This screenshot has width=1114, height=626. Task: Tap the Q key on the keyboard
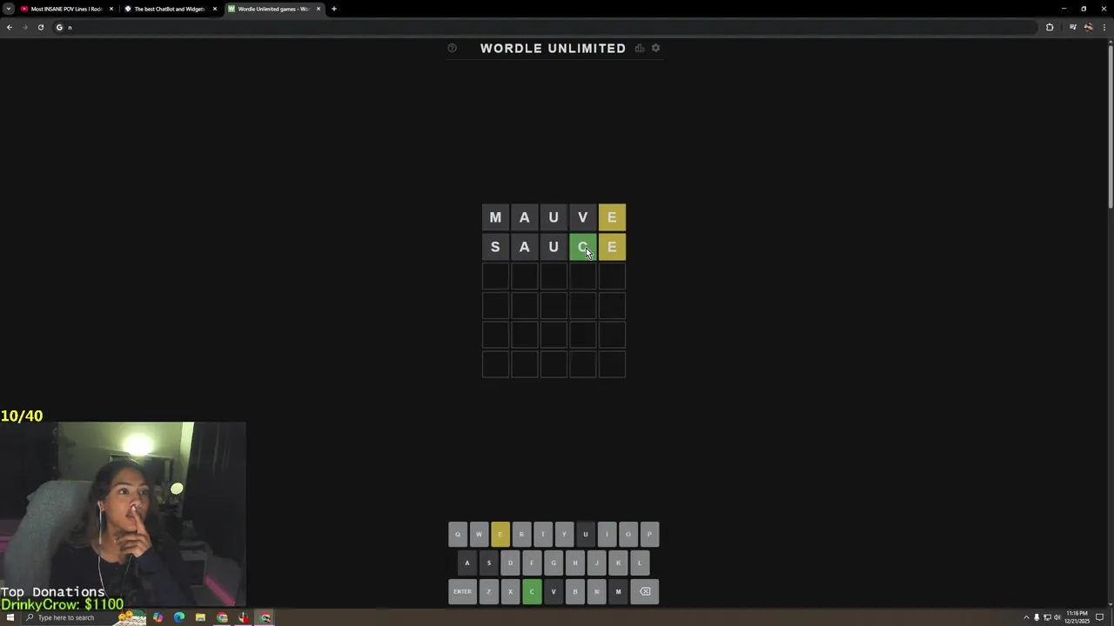coord(458,534)
